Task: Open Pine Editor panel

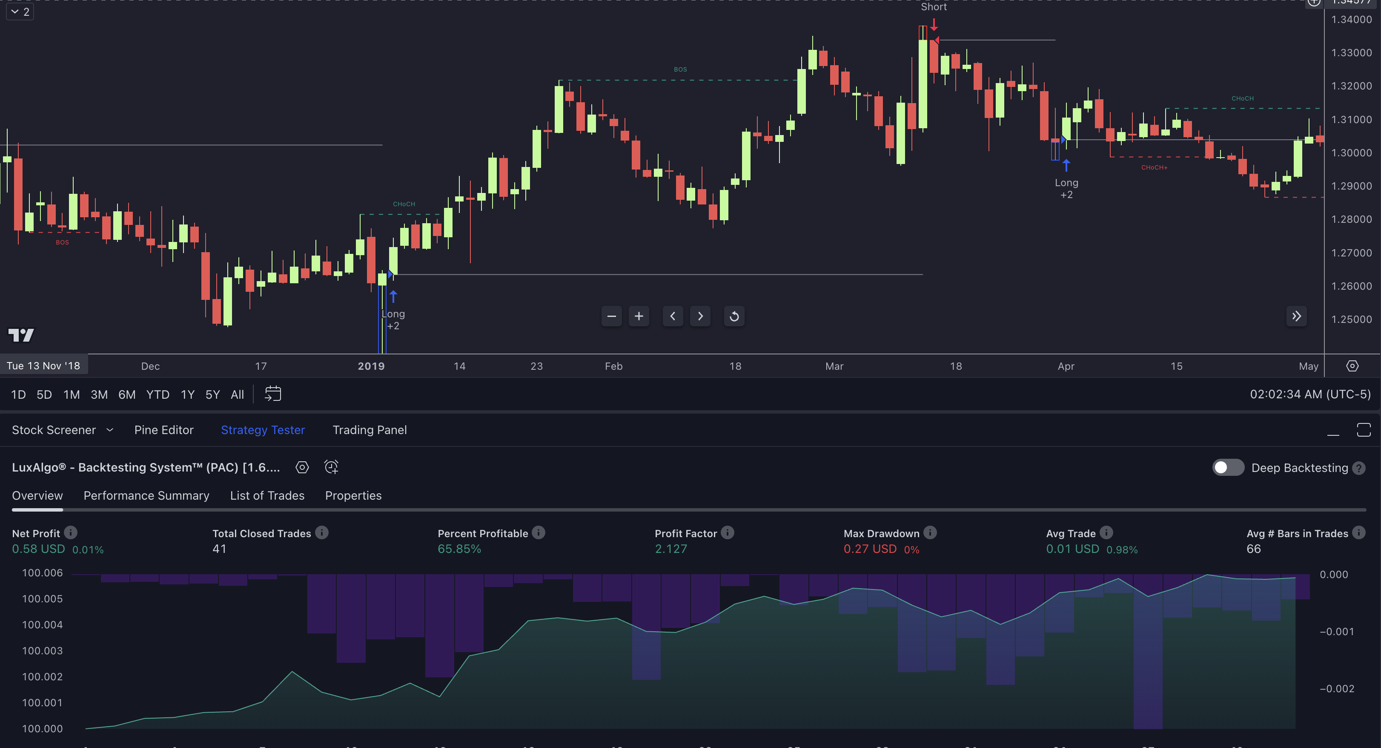Action: pos(164,429)
